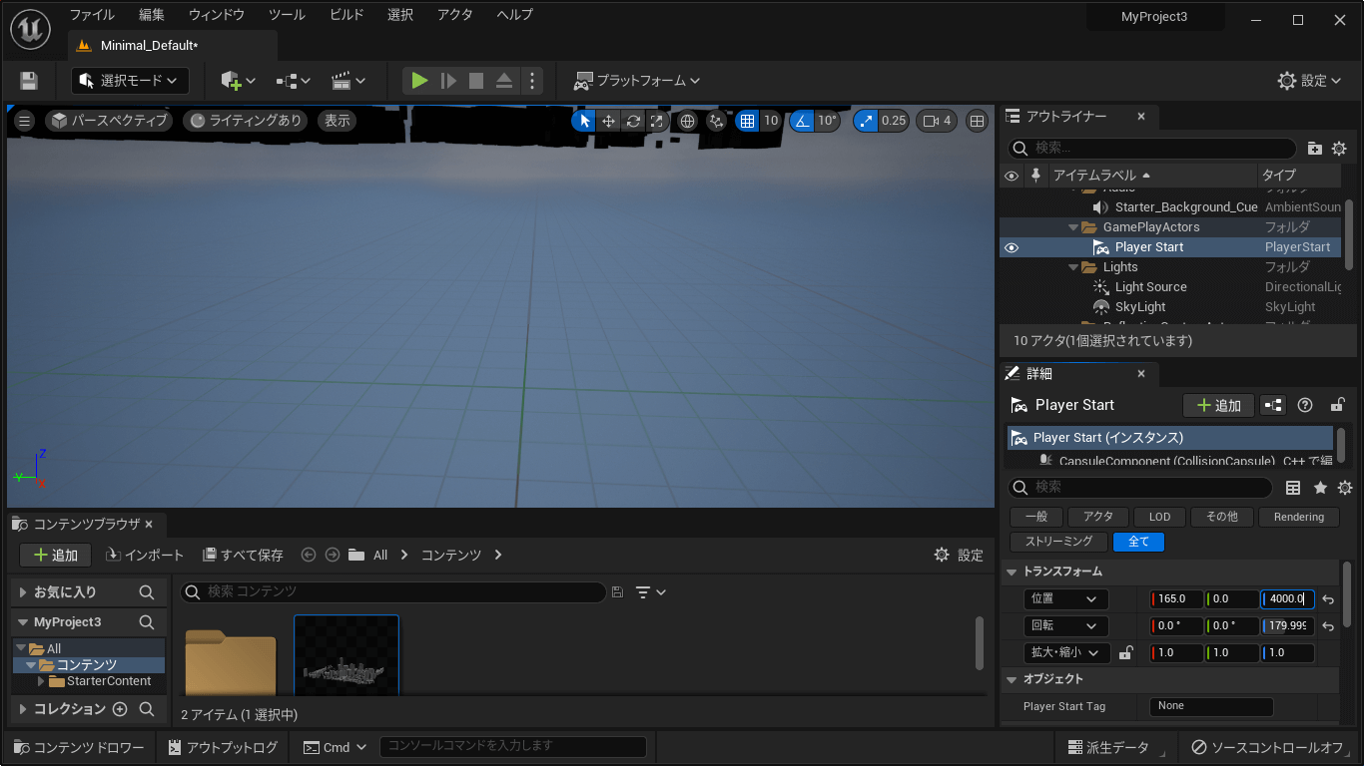Viewport: 1364px width, 766px height.
Task: Open the Blueprints toolbar dropdown
Action: coord(295,81)
